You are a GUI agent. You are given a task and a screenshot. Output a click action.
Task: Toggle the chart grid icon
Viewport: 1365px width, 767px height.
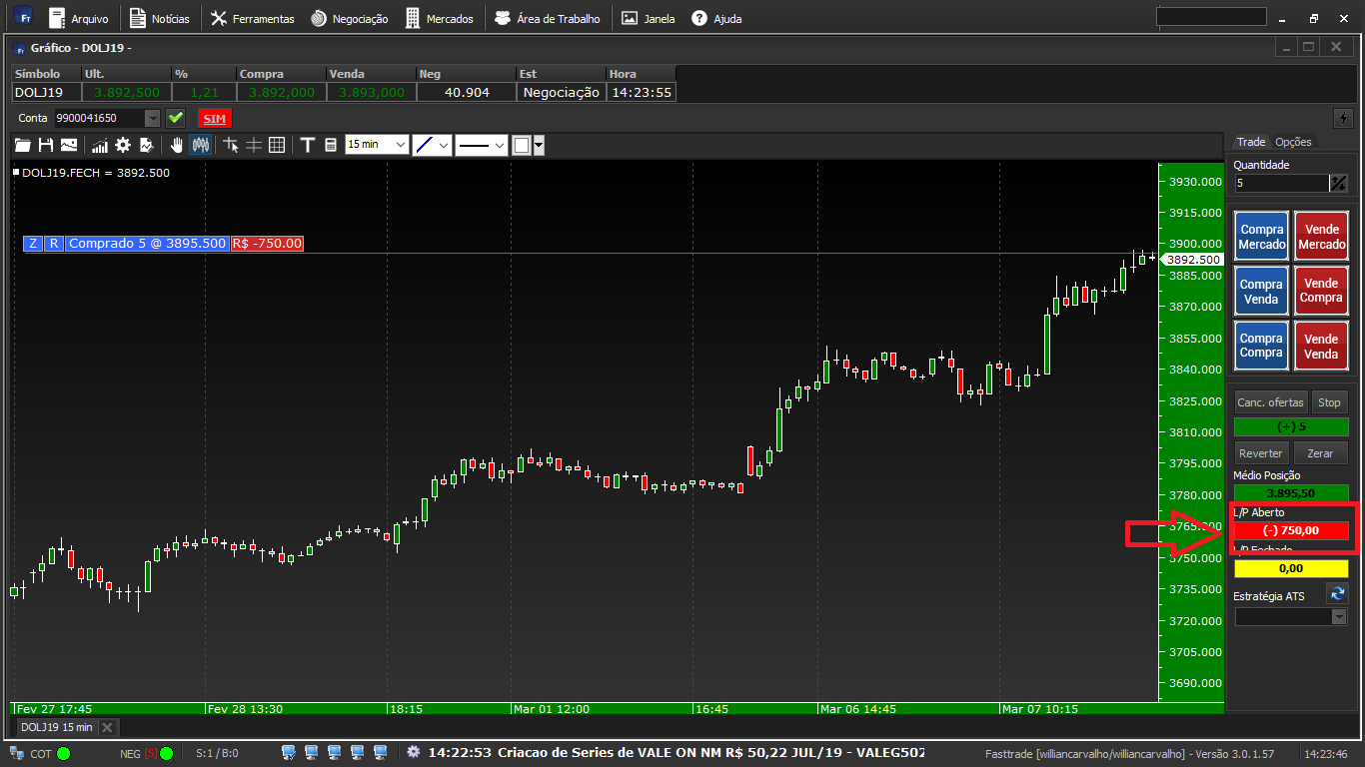[277, 145]
